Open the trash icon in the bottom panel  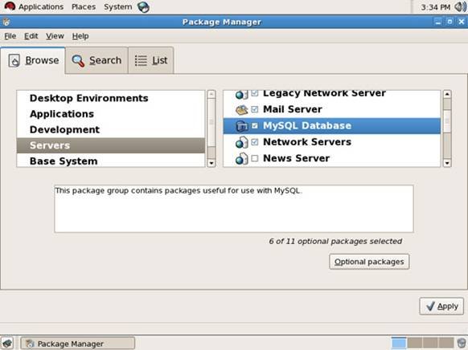pos(461,343)
